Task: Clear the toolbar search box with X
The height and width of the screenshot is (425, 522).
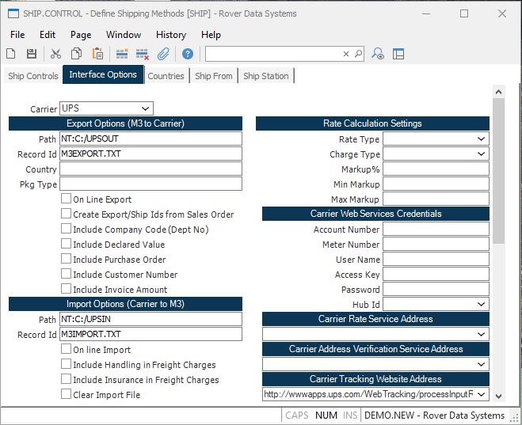Action: 346,54
